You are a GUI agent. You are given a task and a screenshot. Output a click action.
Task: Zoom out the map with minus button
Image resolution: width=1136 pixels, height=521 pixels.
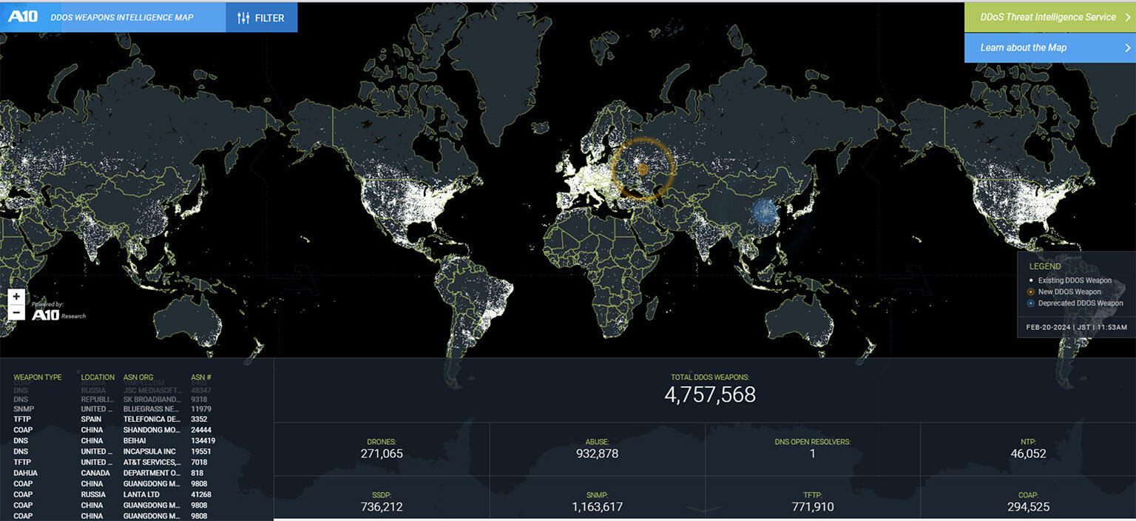[16, 312]
